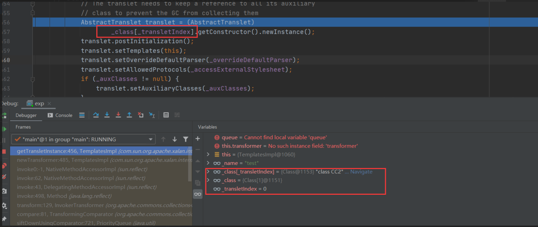The height and width of the screenshot is (227, 538).
Task: Click the threads/layout lines icon beside Console
Action: pos(82,115)
